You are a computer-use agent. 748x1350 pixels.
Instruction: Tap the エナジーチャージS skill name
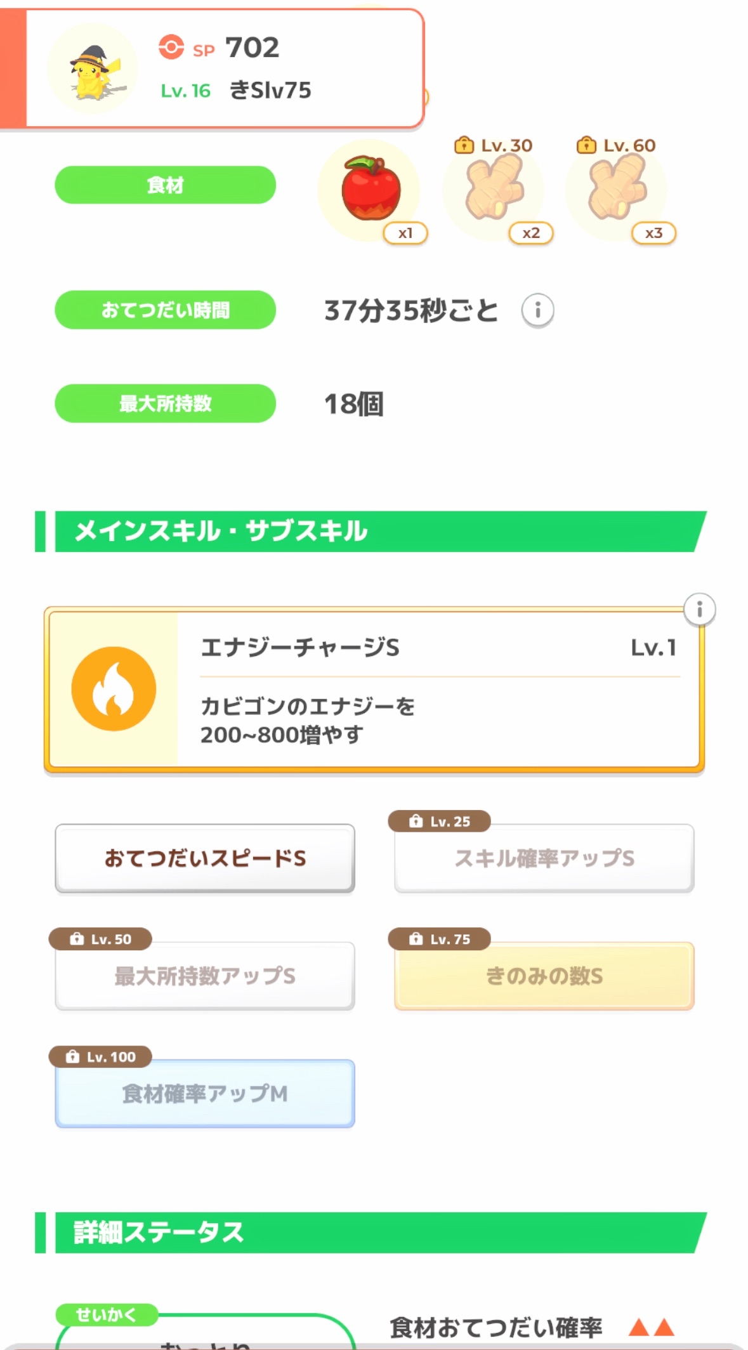point(300,648)
